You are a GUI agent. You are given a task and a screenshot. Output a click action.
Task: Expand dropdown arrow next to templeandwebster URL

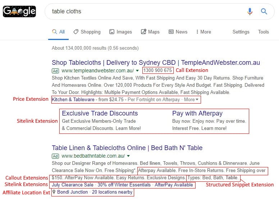137,71
